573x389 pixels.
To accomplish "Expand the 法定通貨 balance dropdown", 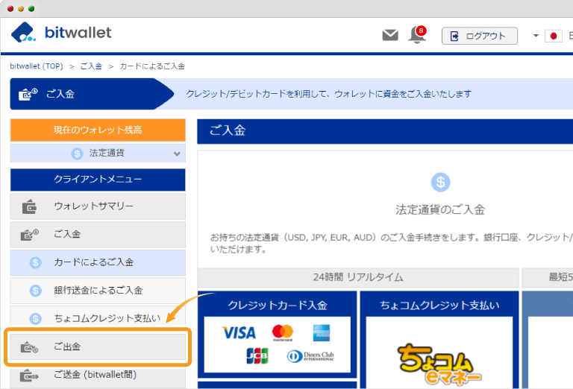I will pyautogui.click(x=98, y=153).
